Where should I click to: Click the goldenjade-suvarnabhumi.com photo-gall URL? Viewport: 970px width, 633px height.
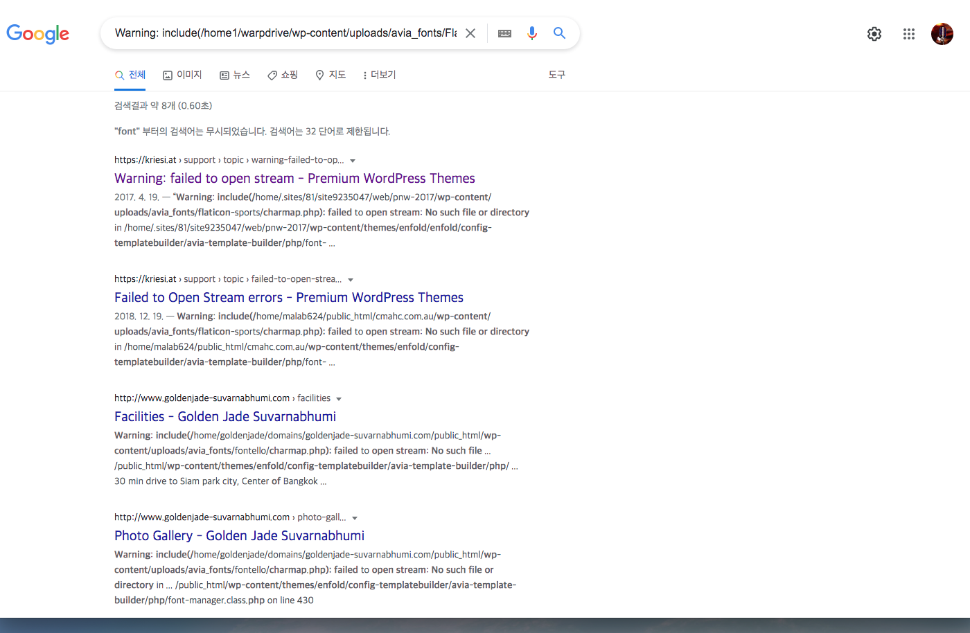click(230, 517)
